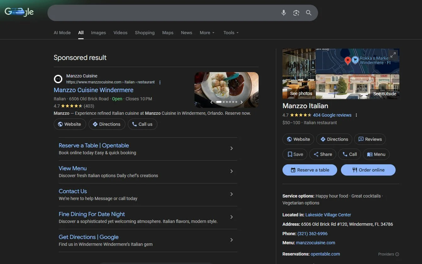The width and height of the screenshot is (422, 264).
Task: Open Lakeside Village Center link
Action: (328, 215)
